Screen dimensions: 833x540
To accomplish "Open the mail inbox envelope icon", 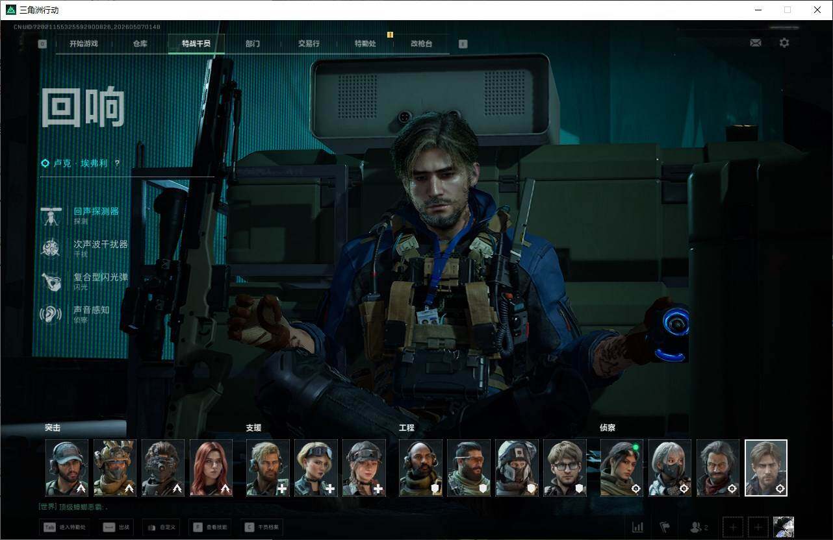I will (756, 43).
